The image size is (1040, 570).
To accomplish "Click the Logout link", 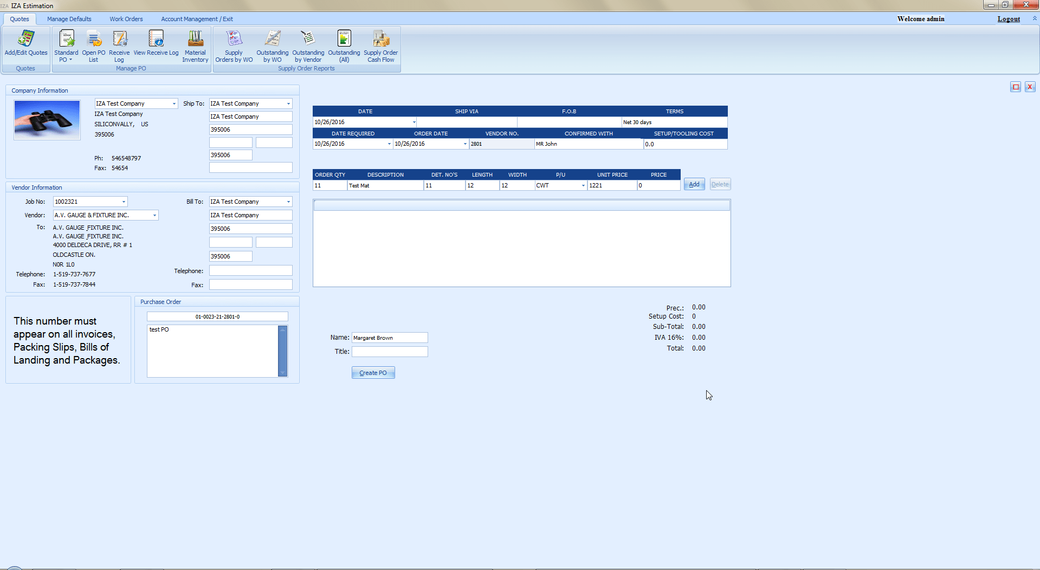I will [1009, 19].
